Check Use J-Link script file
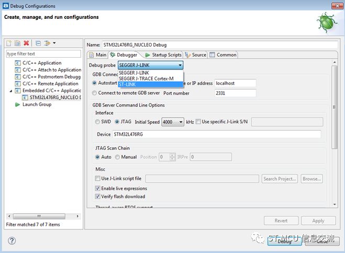The image size is (345, 253). click(x=97, y=178)
